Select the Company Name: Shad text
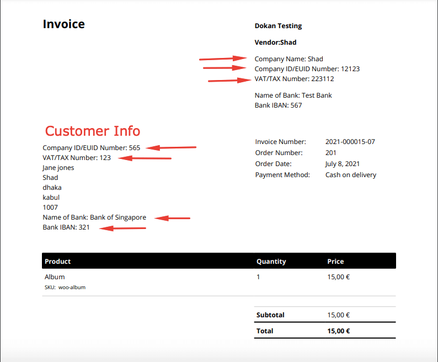Screen dimensions: 438x362 [x=289, y=59]
